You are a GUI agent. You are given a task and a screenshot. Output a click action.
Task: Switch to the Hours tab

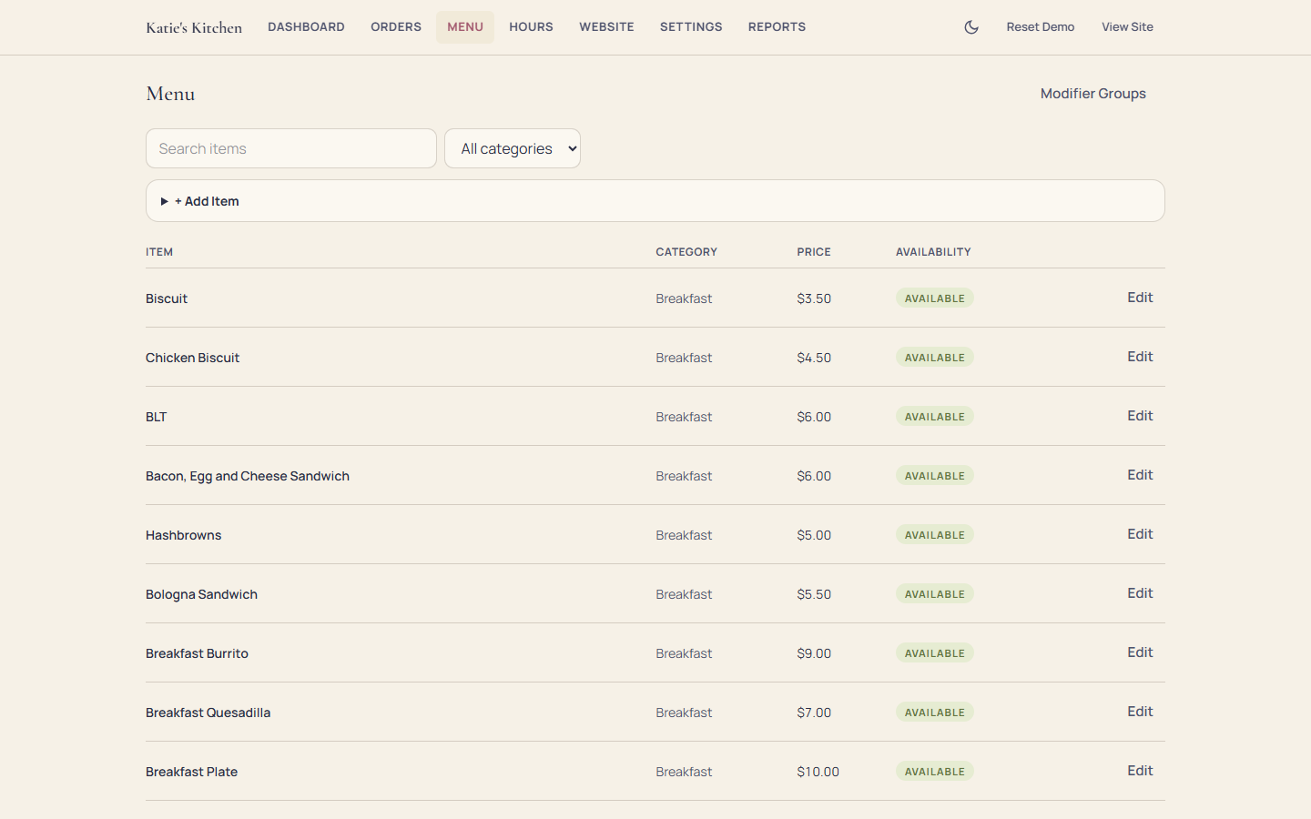click(x=531, y=27)
